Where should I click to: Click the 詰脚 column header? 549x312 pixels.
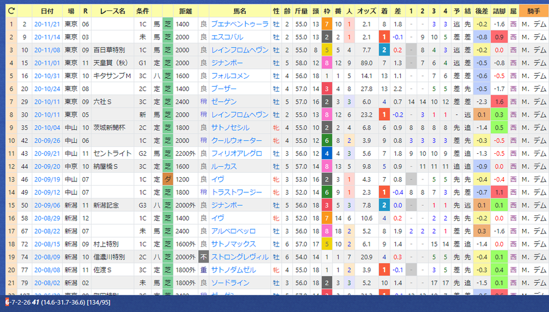pyautogui.click(x=499, y=11)
